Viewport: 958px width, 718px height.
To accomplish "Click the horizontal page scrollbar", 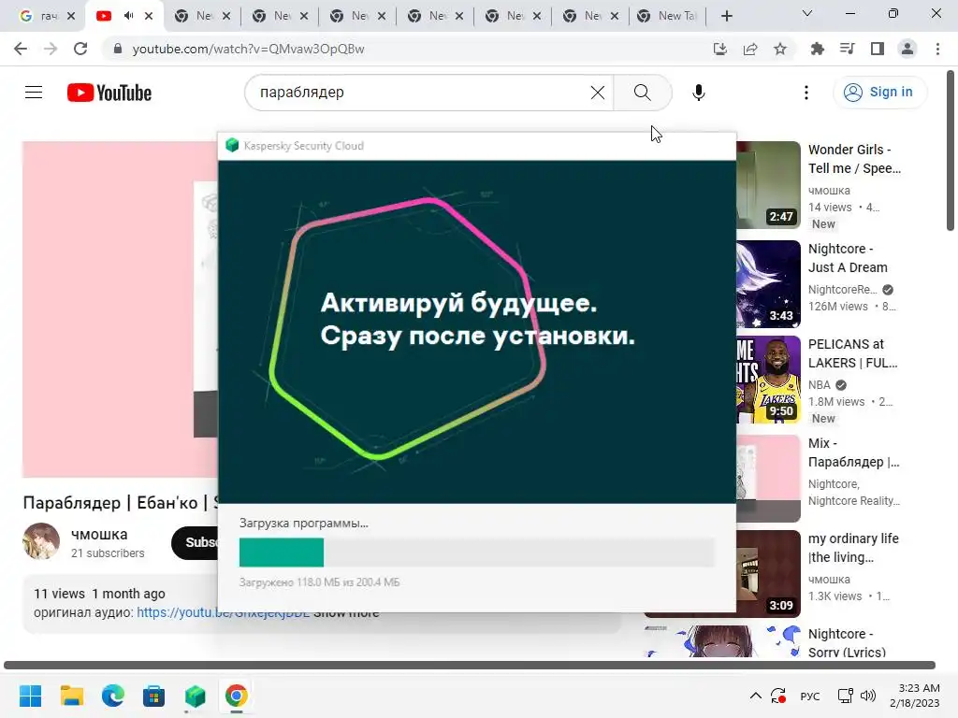I will tap(470, 665).
